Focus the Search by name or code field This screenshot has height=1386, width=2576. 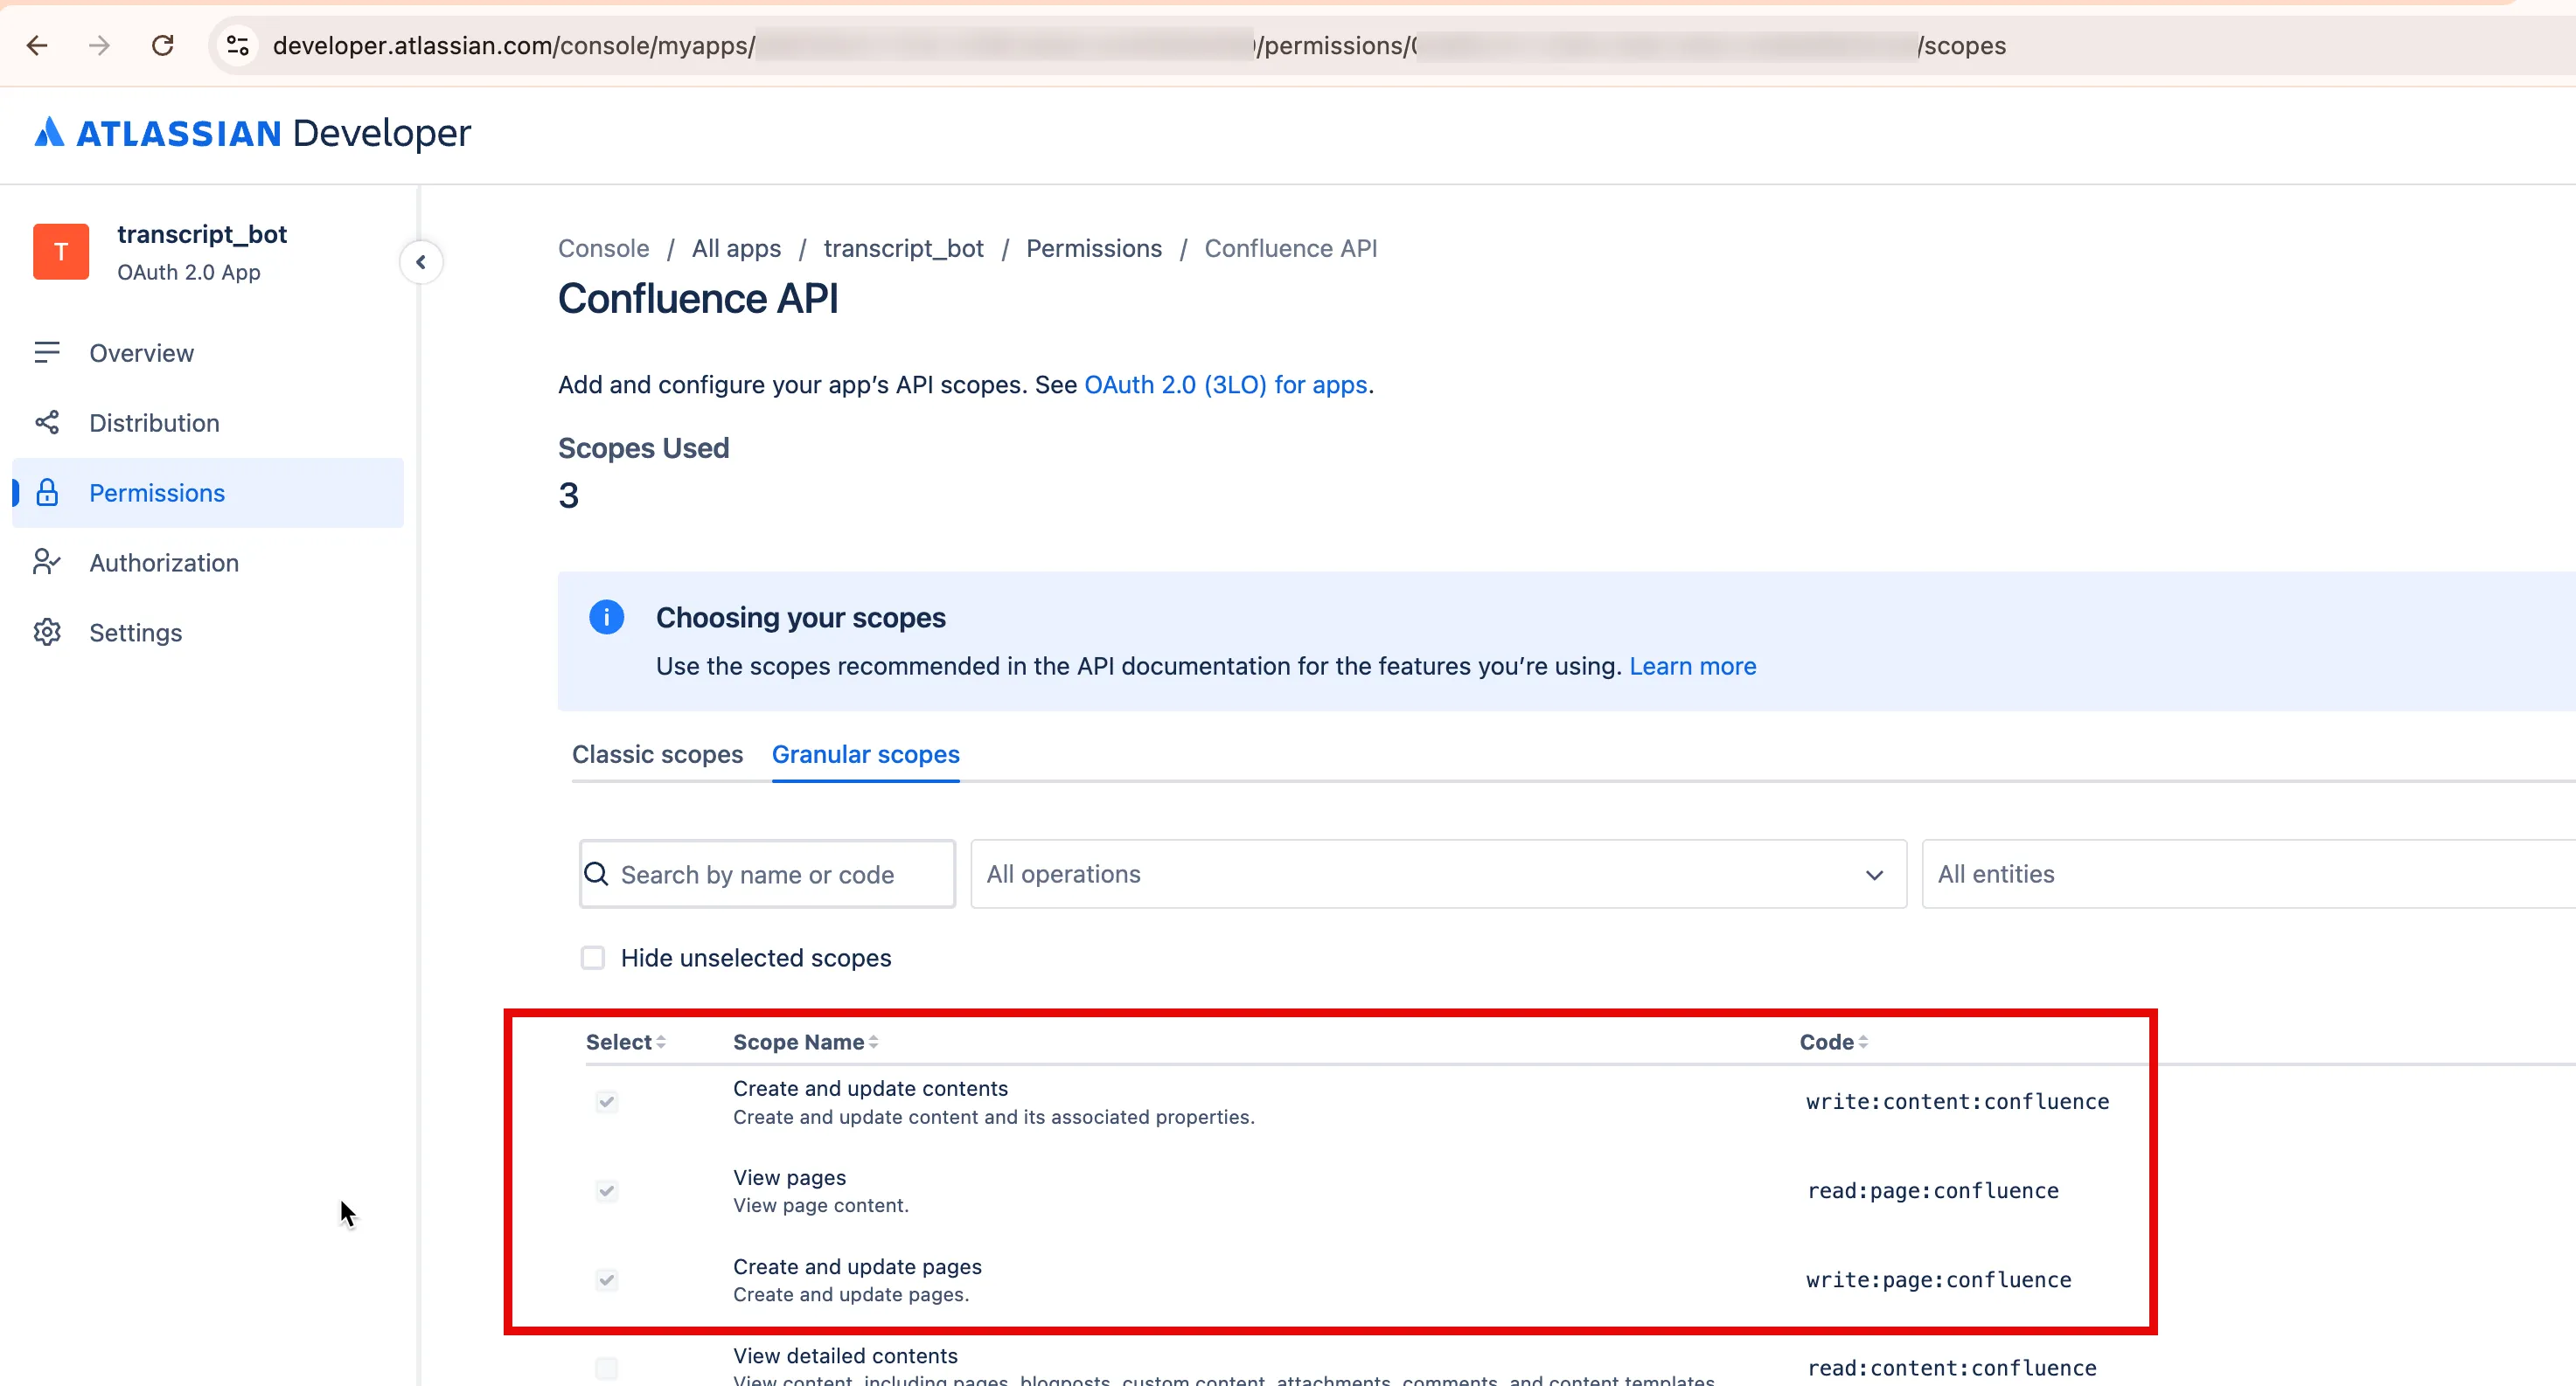767,875
